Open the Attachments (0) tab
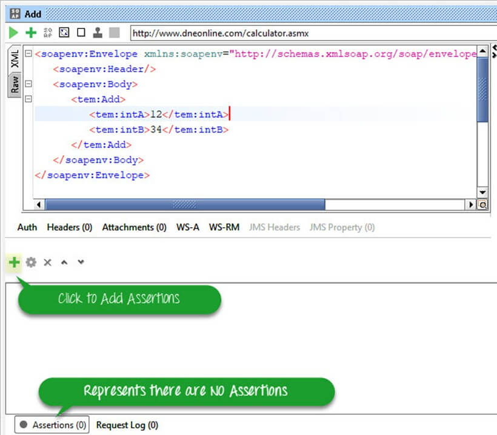This screenshot has height=435, width=497. pyautogui.click(x=134, y=227)
